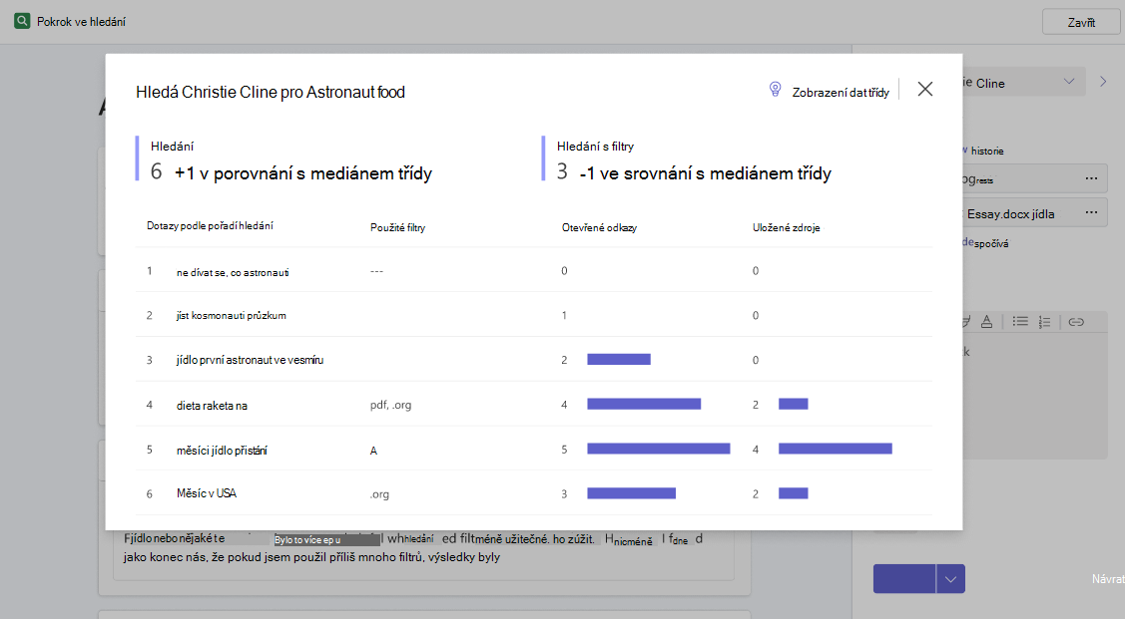Click the font color icon
The width and height of the screenshot is (1125, 619).
point(987,322)
